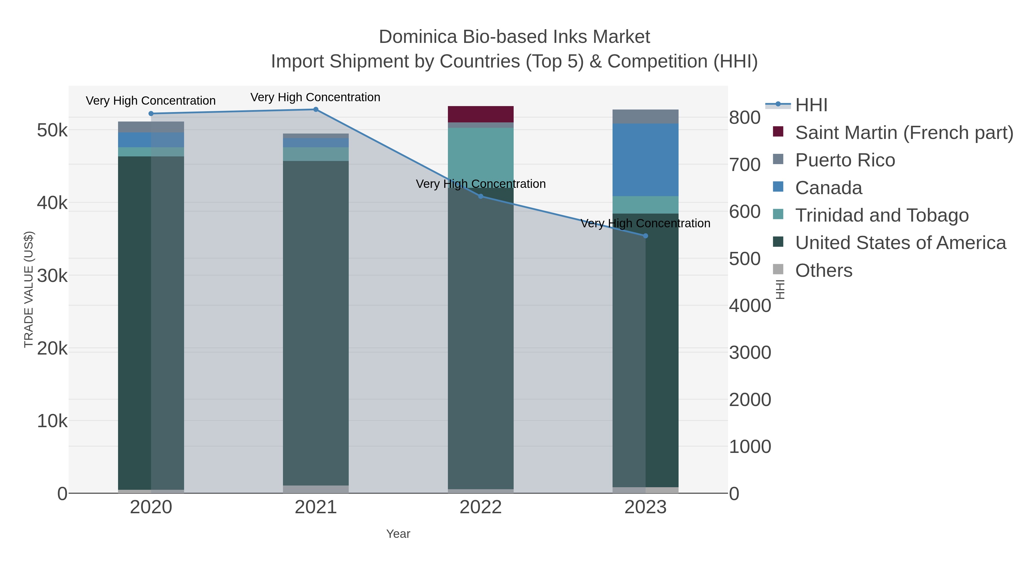Screen dimensions: 1029x579
Task: Click Trinidad and Tobago segment in 2023 bar
Action: pos(645,205)
